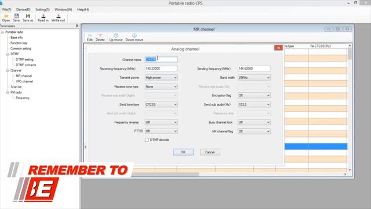
Task: Open the Band width dropdown
Action: (254, 77)
